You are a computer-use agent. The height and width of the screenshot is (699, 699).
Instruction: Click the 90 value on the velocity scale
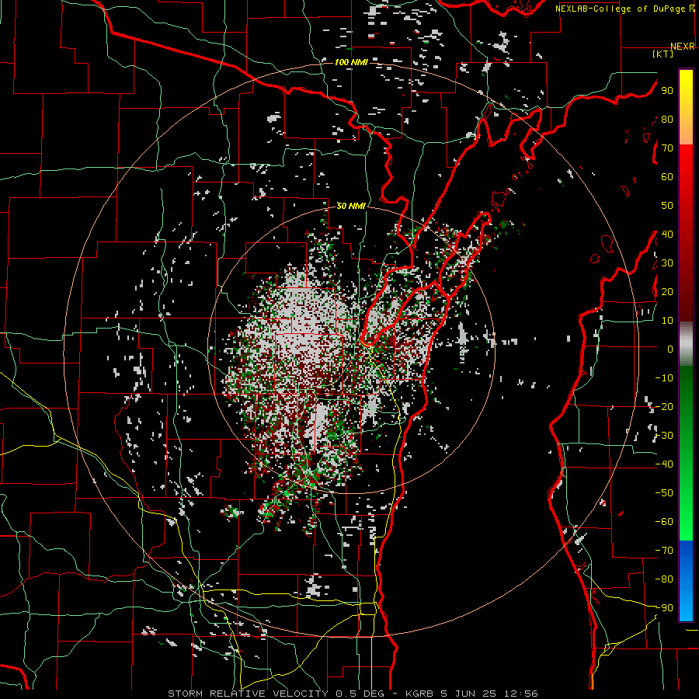click(x=667, y=91)
